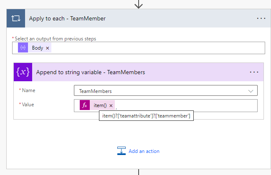This screenshot has width=271, height=175.
Task: Remove the Body token with its x
Action: click(48, 48)
